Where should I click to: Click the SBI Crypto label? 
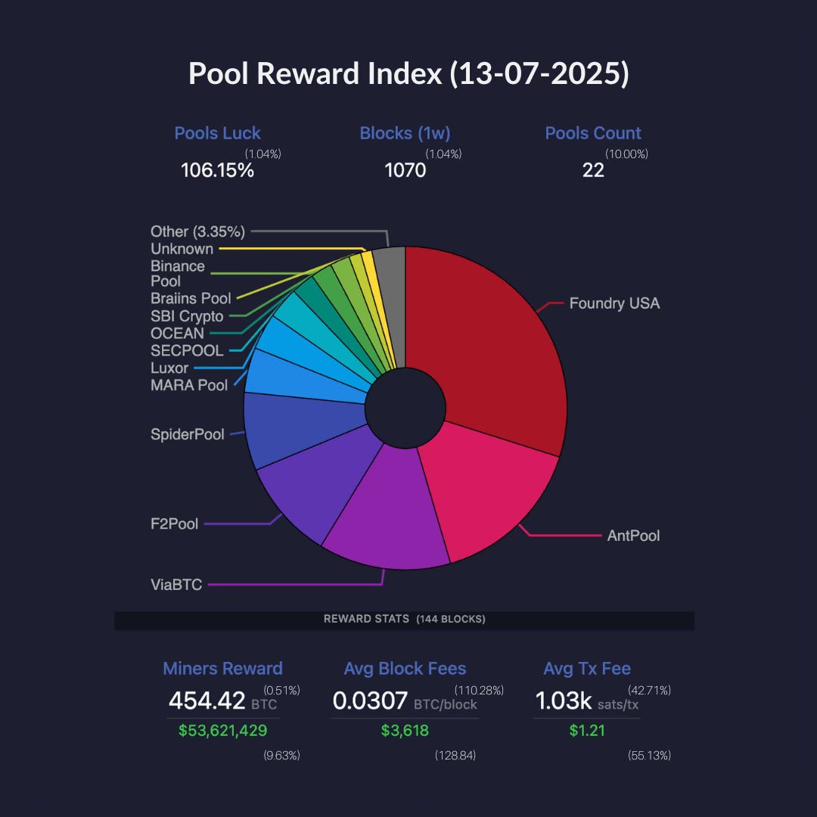(x=187, y=316)
